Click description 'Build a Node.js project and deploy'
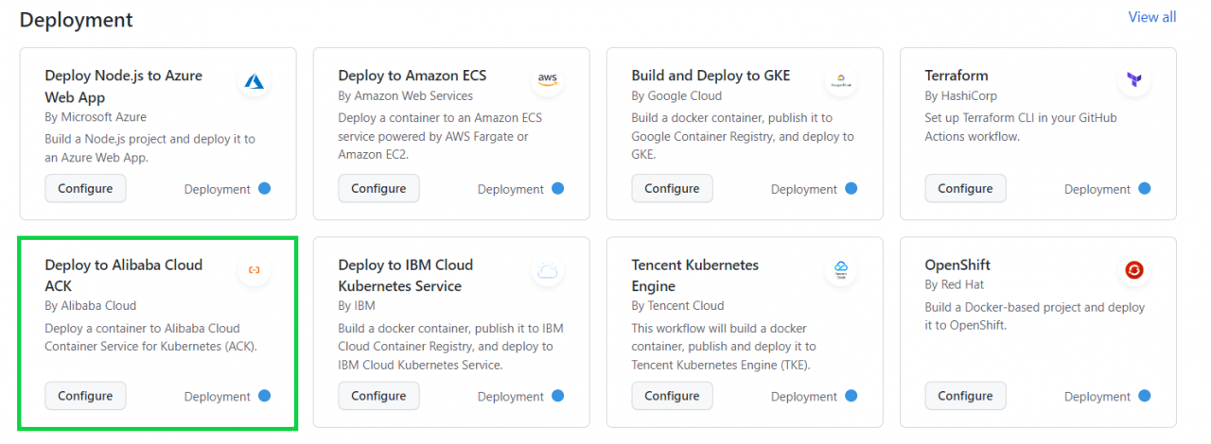 point(149,148)
